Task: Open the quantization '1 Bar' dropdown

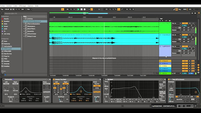Action: (x=29, y=9)
